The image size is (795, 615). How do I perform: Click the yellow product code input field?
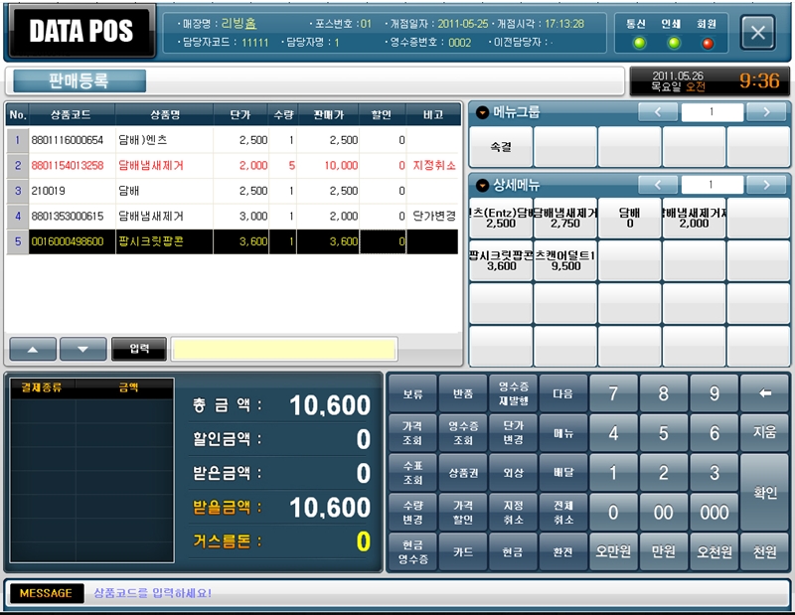coord(284,349)
